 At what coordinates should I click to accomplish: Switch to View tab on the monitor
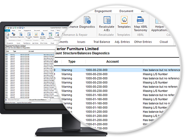click(19, 31)
